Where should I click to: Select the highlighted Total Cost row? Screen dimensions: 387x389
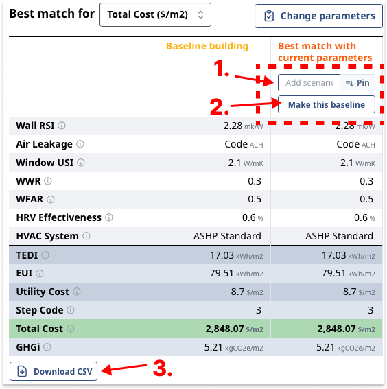[x=196, y=329]
